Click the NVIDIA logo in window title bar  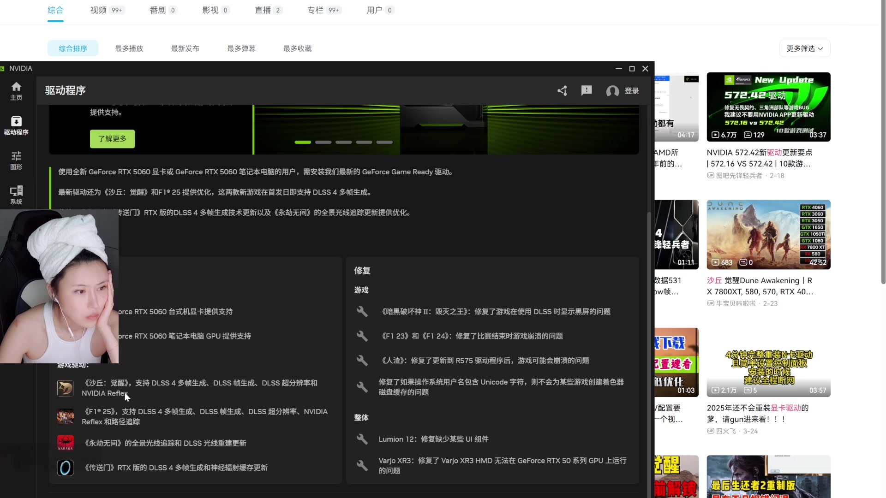[2, 69]
